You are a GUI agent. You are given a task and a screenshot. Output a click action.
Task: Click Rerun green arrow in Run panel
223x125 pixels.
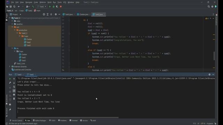click(10, 79)
